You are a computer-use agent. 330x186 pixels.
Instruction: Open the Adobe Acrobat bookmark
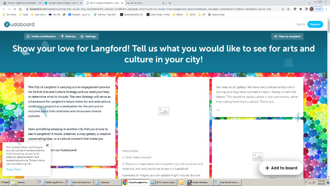click(x=216, y=15)
